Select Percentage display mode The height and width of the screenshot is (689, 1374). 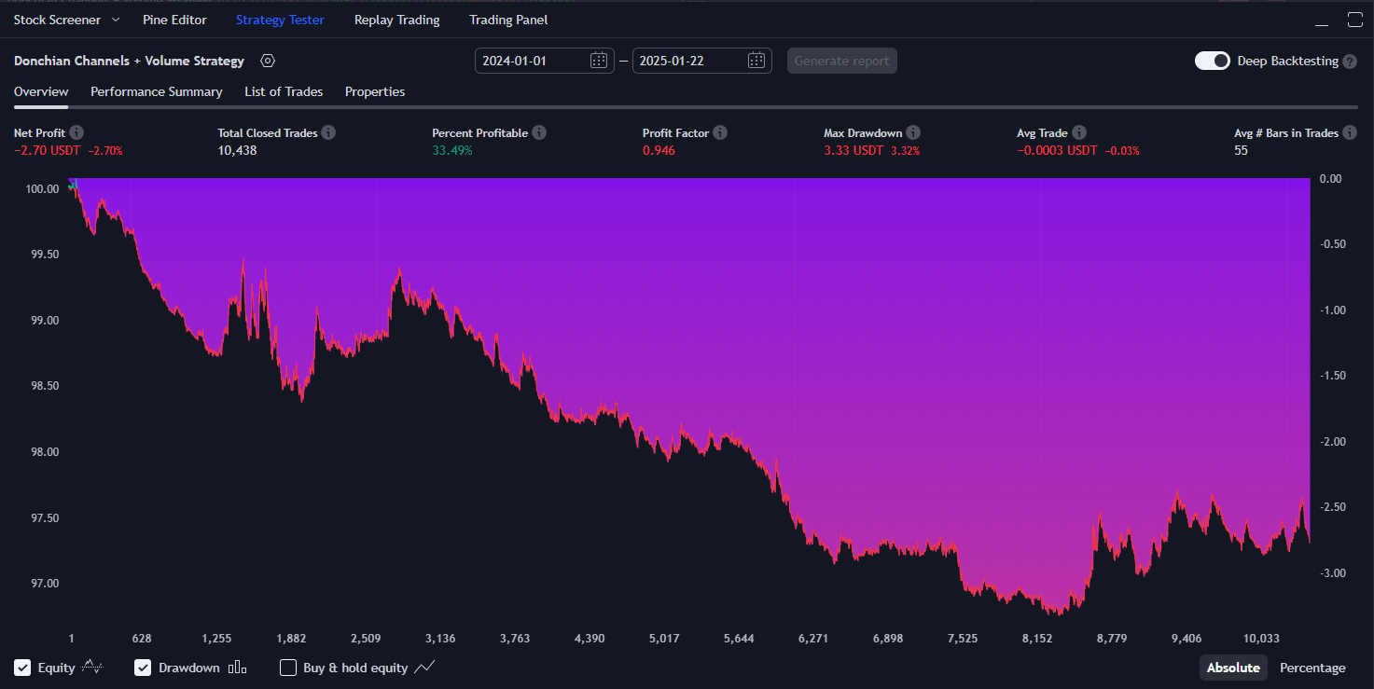(x=1312, y=668)
